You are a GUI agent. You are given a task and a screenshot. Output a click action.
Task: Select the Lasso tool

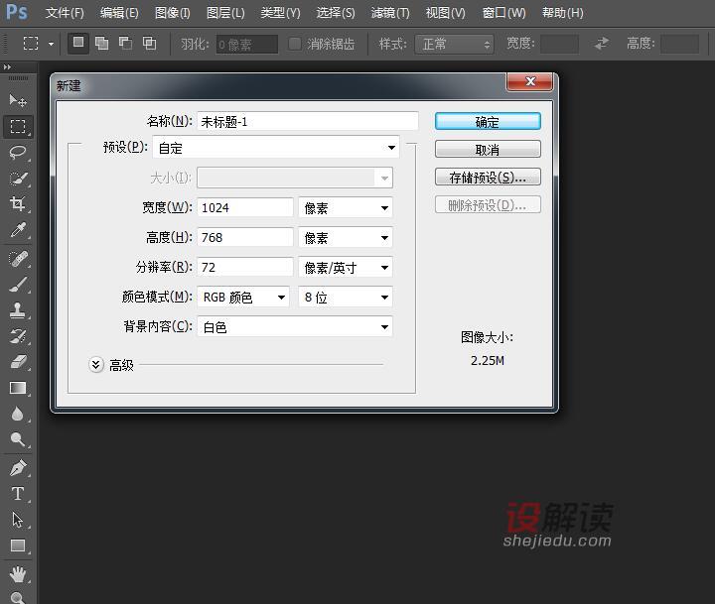(18, 152)
